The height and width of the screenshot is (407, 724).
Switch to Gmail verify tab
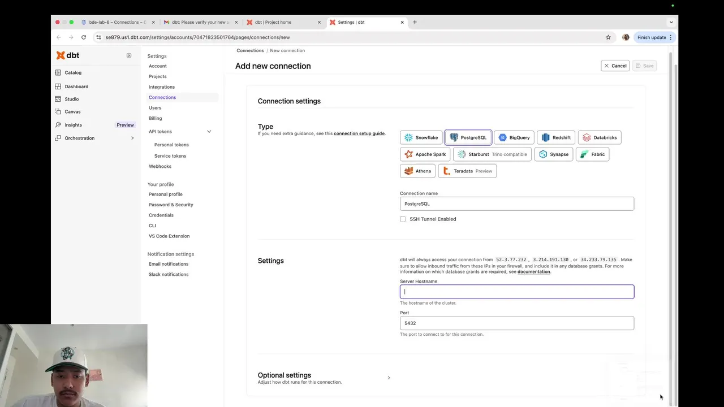coord(201,22)
